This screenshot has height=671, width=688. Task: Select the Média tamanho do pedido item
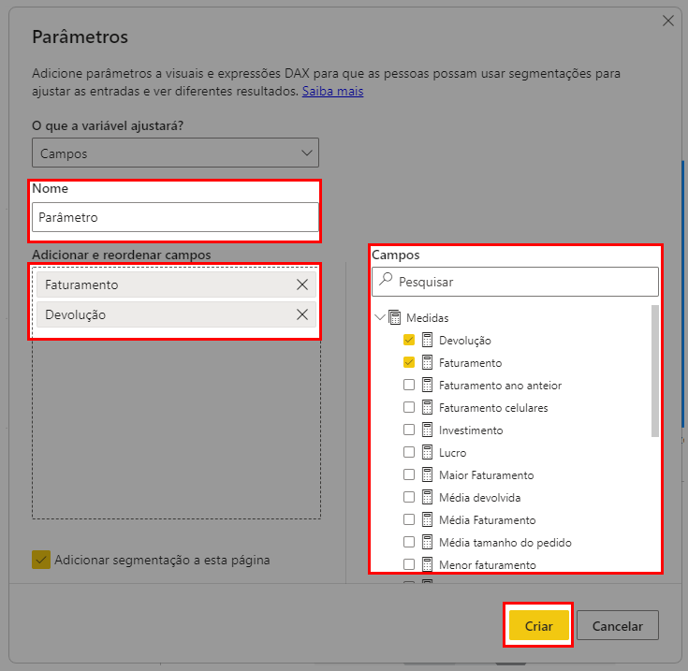[505, 543]
